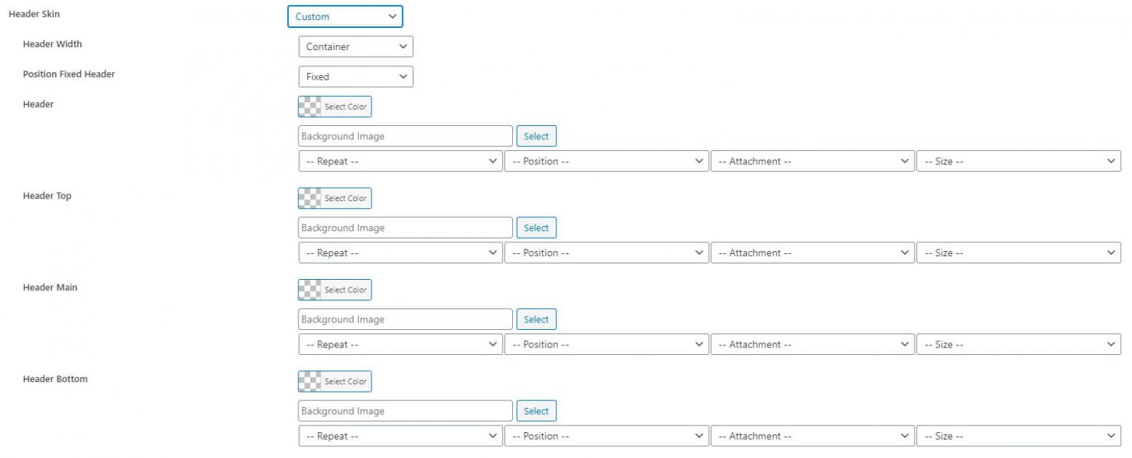Click Header Bottom Background Image input field
This screenshot has height=458, width=1132.
pos(405,410)
